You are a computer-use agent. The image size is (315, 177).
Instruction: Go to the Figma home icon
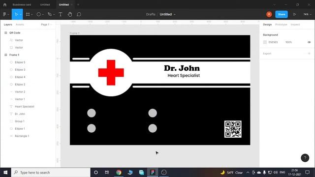[5, 4]
